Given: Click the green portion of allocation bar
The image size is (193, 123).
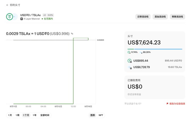Looking at the screenshot, I should 131,49.
